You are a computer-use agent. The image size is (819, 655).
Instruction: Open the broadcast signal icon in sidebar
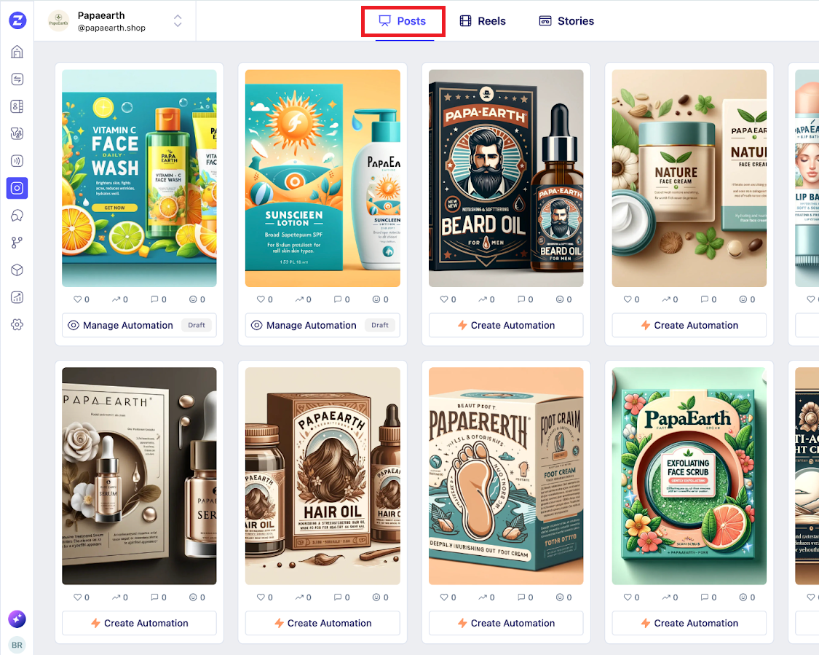[17, 160]
